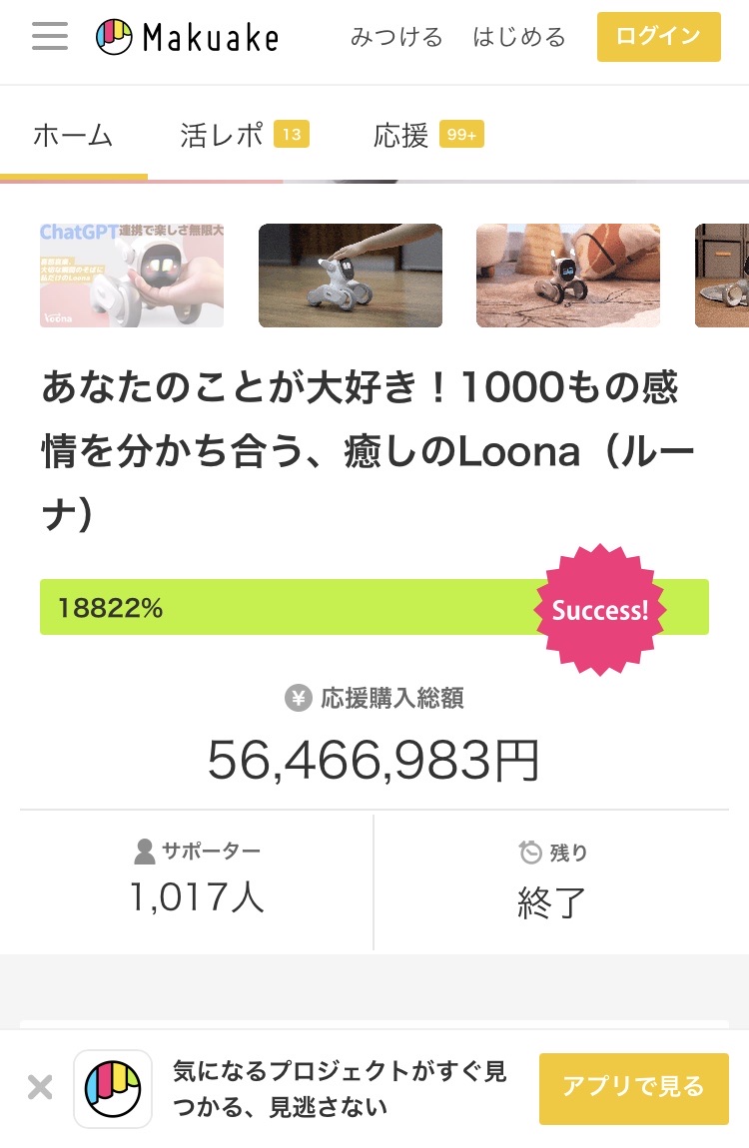
Task: Click the Success! badge
Action: click(600, 610)
